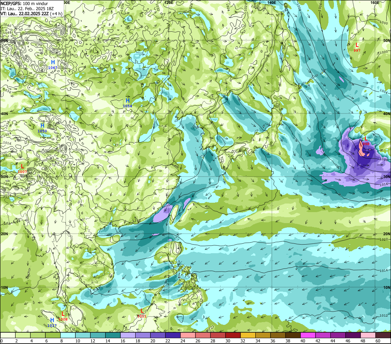Select the lavender 16–18 legend swatch
Image resolution: width=391 pixels, height=344 pixels.
pos(128,335)
